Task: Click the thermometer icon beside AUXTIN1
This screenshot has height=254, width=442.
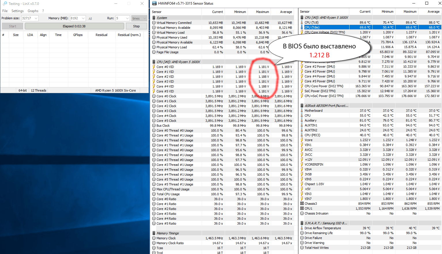Action: (302, 125)
